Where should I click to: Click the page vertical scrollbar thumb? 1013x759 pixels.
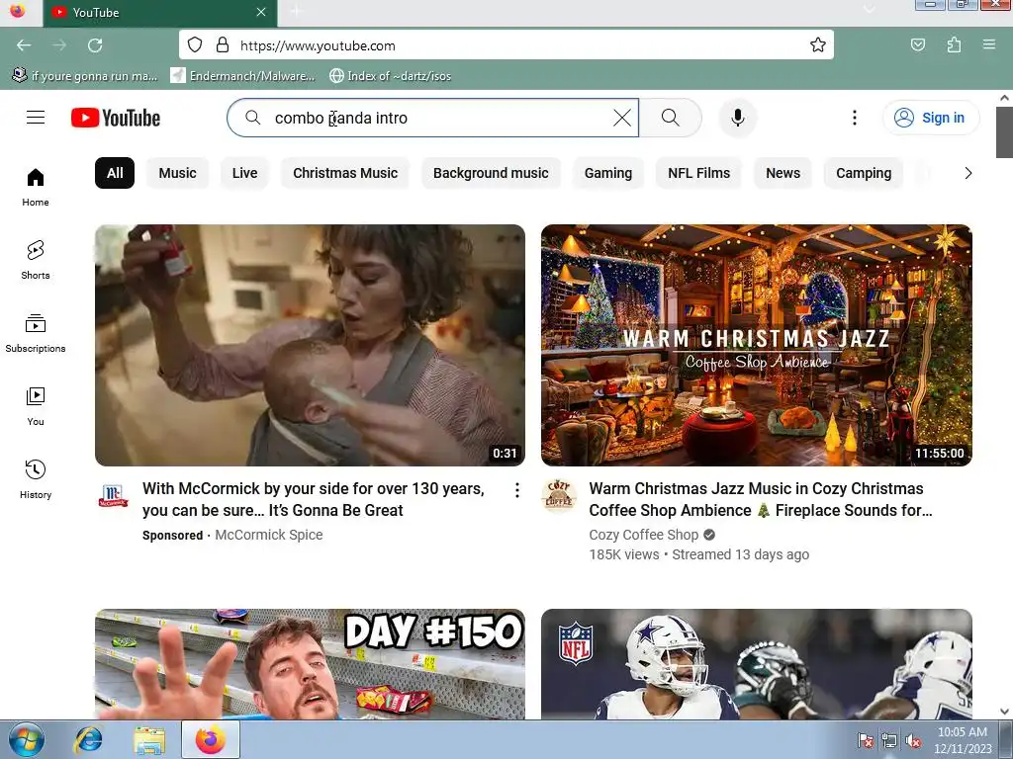pos(1004,132)
